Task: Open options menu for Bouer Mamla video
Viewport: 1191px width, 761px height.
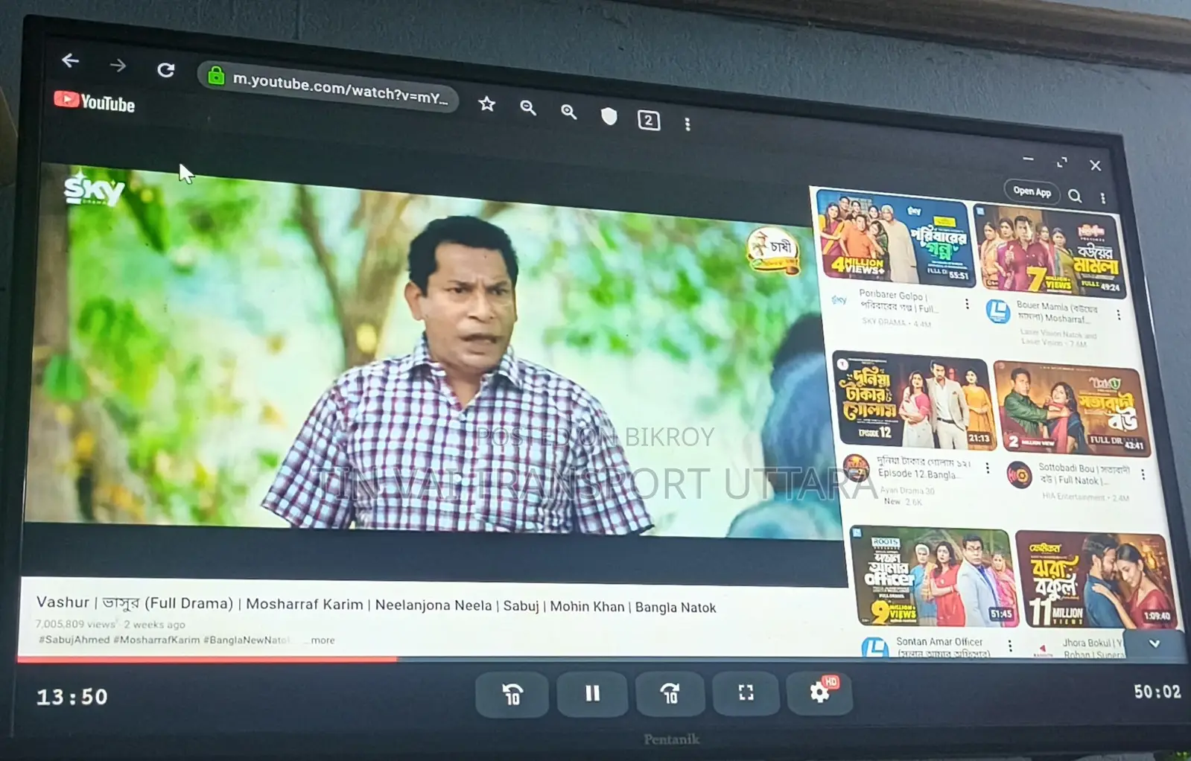Action: 1119,316
